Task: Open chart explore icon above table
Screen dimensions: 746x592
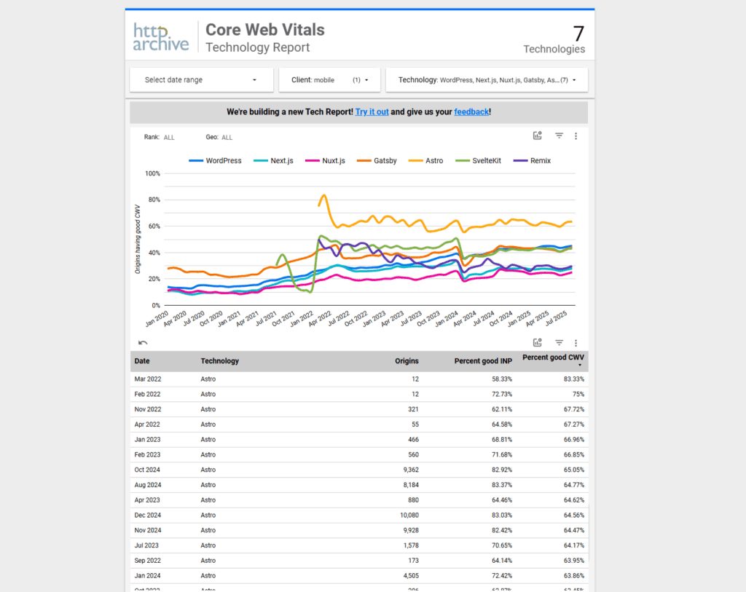Action: click(537, 343)
